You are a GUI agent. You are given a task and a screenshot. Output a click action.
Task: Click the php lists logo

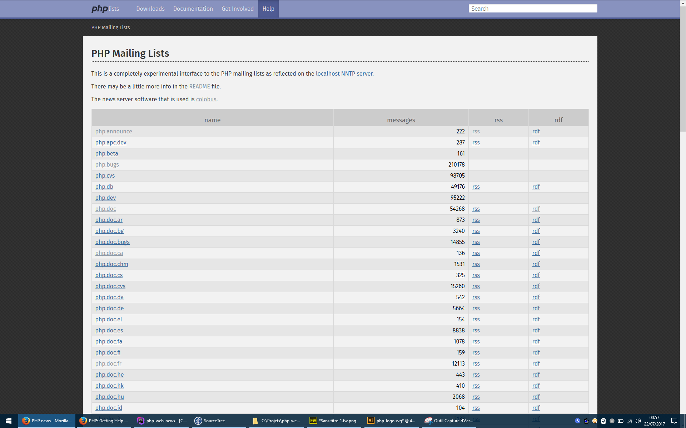[x=105, y=9]
